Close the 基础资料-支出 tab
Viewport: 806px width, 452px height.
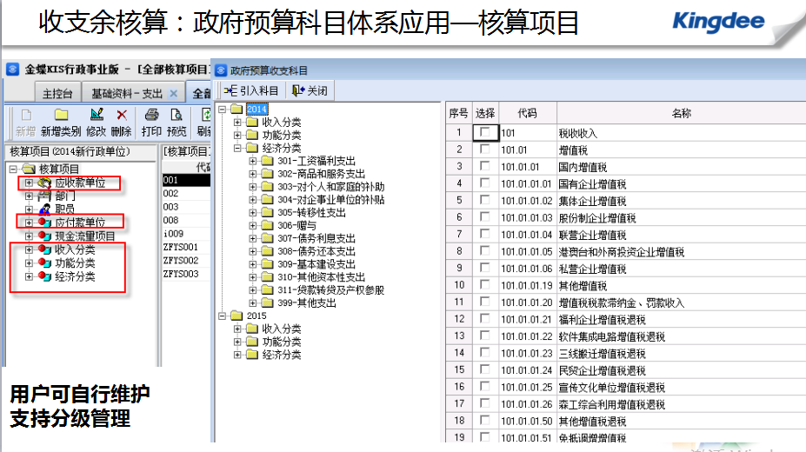174,94
